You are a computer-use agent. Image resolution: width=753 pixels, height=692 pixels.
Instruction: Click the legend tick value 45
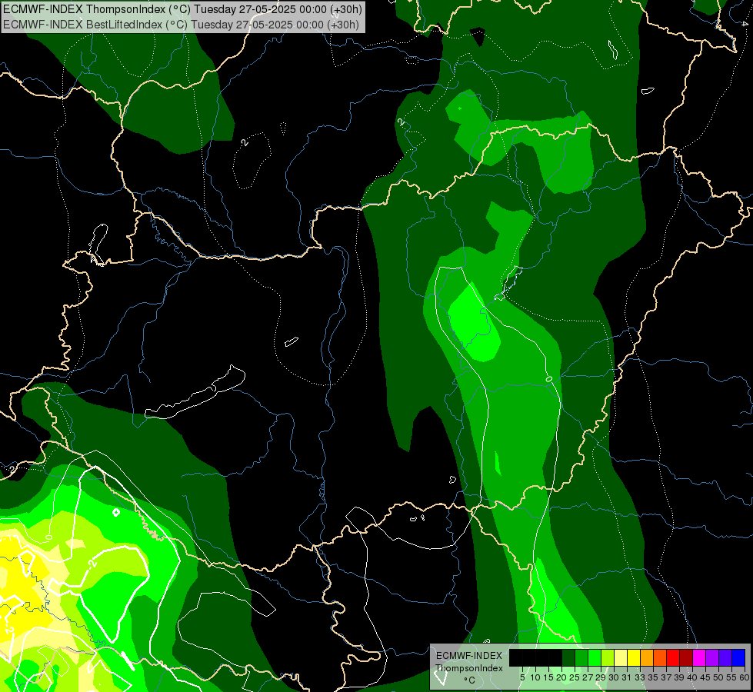(x=705, y=677)
